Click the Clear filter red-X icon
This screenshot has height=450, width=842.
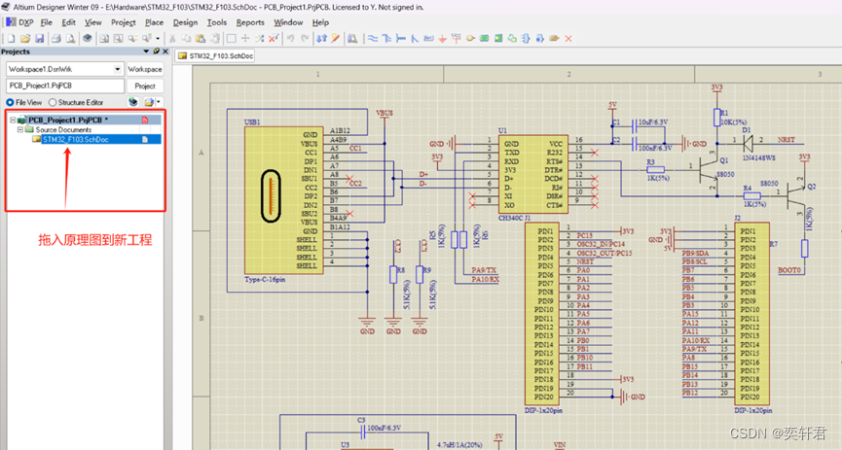click(x=274, y=39)
